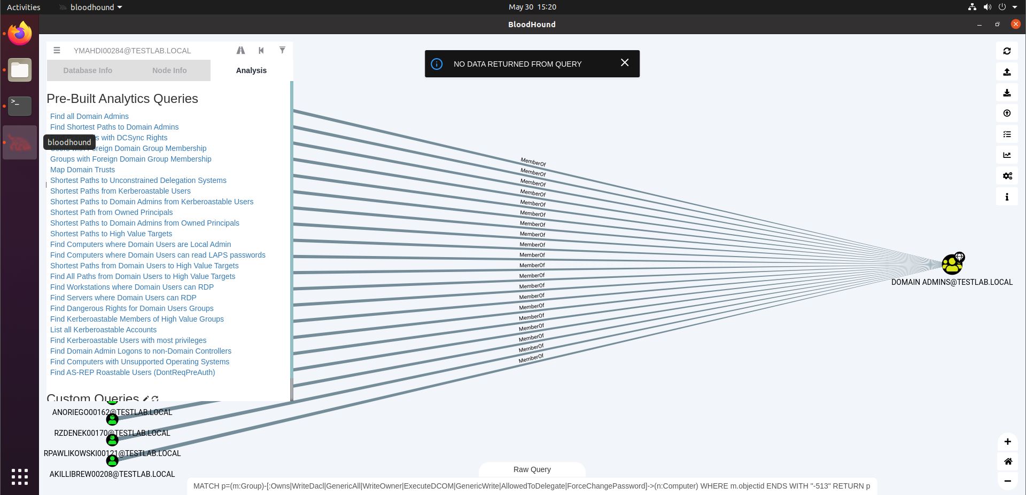Refresh the graph with the top-right refresh icon
Viewport: 1026px width, 495px height.
pos(1007,51)
